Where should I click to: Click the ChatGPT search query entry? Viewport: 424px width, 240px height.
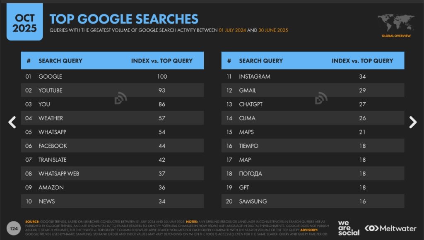[251, 104]
